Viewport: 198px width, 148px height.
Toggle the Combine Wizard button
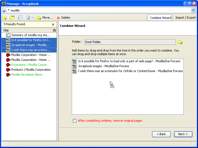point(160,18)
